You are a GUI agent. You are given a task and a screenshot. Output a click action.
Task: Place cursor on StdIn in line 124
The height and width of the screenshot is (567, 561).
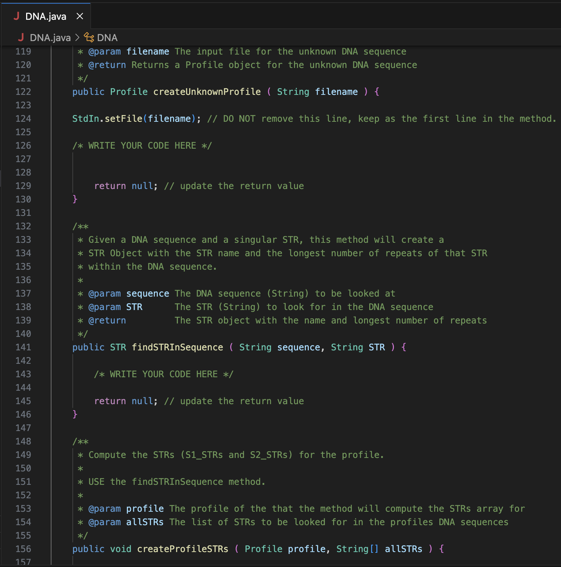click(x=86, y=119)
